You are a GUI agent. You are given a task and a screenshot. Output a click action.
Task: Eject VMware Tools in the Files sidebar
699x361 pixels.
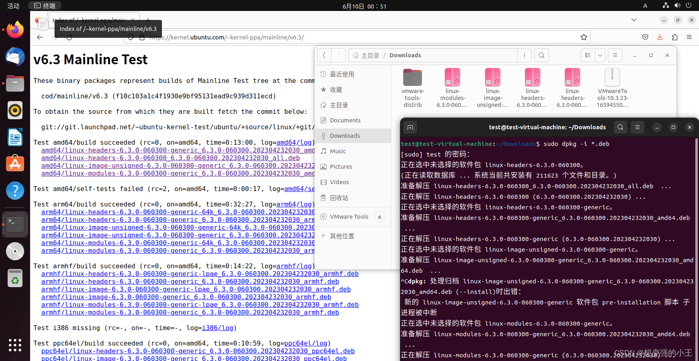(379, 217)
